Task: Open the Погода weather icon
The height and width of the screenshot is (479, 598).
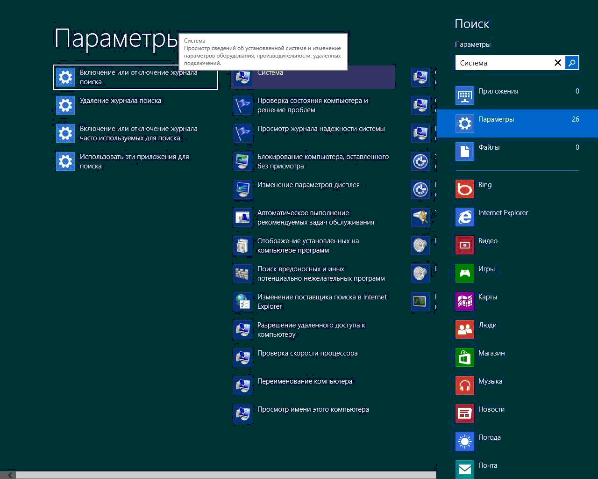Action: [x=464, y=442]
